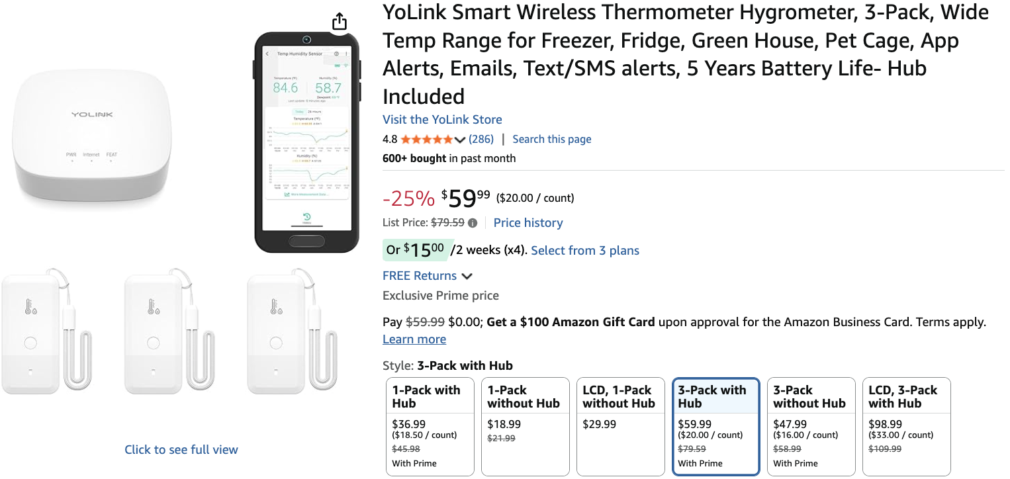Viewport: 1010px width, 479px height.
Task: Click the smartphone app screenshot image
Action: (x=306, y=141)
